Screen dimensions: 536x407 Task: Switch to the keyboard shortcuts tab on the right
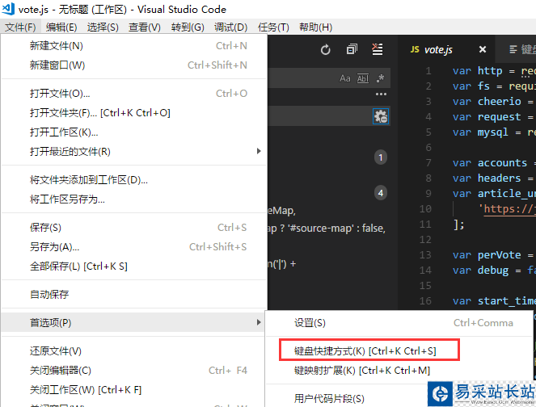click(x=516, y=49)
